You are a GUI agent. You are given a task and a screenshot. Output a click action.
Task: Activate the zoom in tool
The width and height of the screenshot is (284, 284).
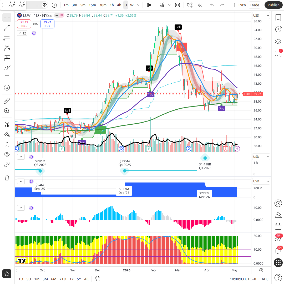7,111
